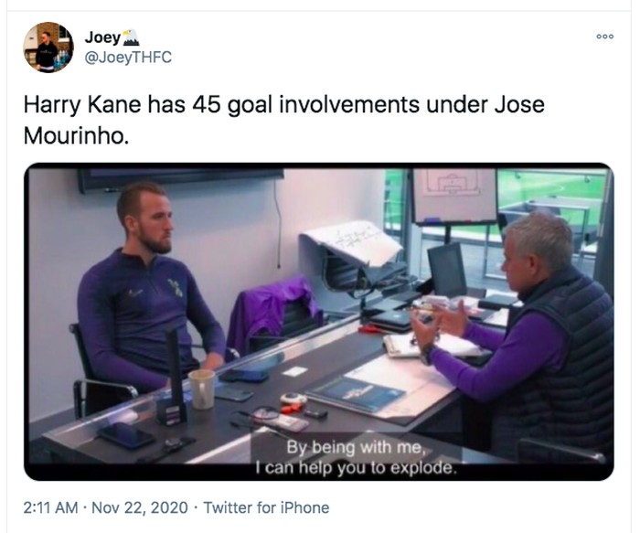Viewport: 640px width, 533px height.
Task: Click the computer monitor on the desk
Action: point(447,269)
